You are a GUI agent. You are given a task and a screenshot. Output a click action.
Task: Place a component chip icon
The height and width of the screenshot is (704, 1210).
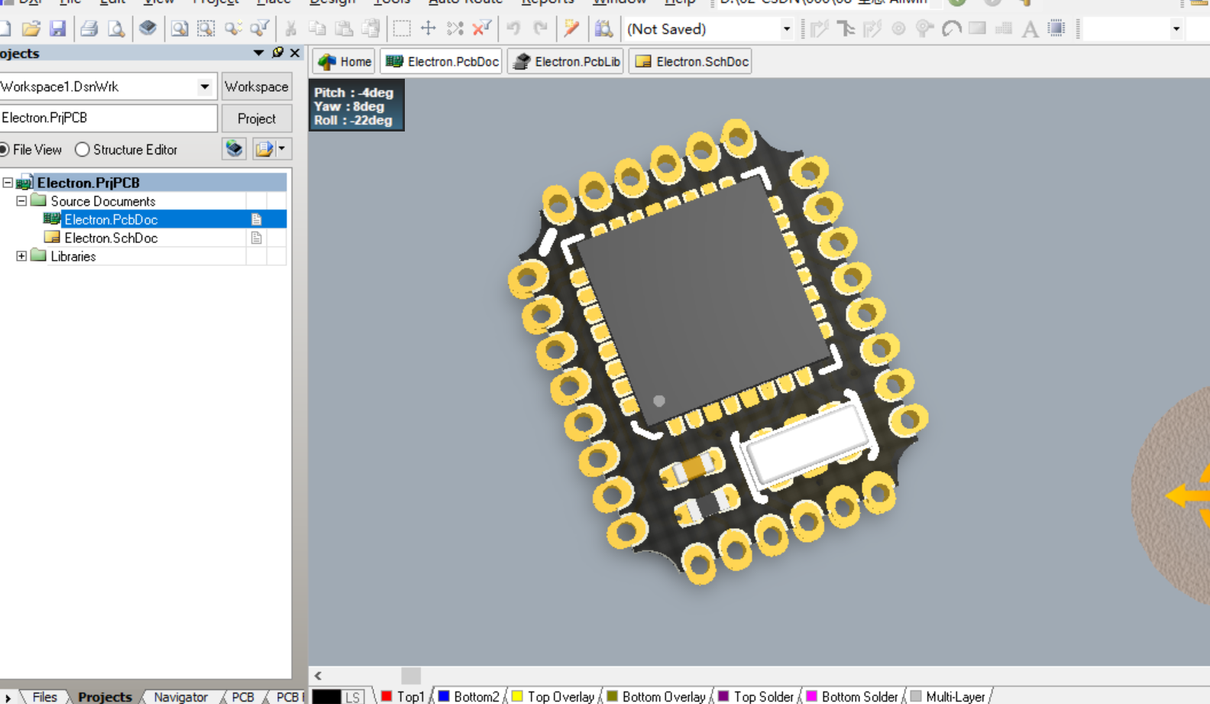coord(1057,29)
